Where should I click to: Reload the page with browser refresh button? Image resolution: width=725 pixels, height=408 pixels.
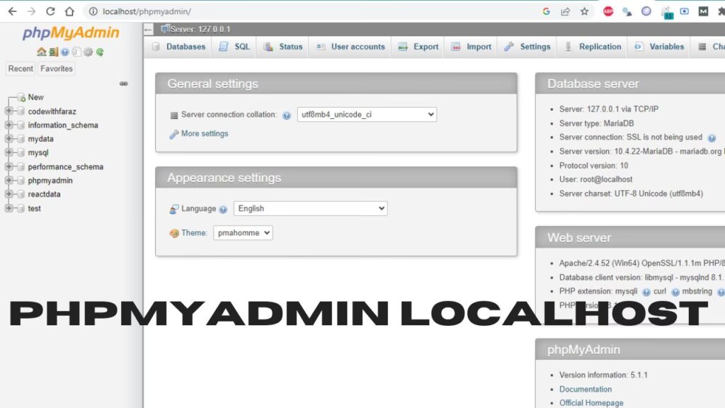tap(50, 11)
